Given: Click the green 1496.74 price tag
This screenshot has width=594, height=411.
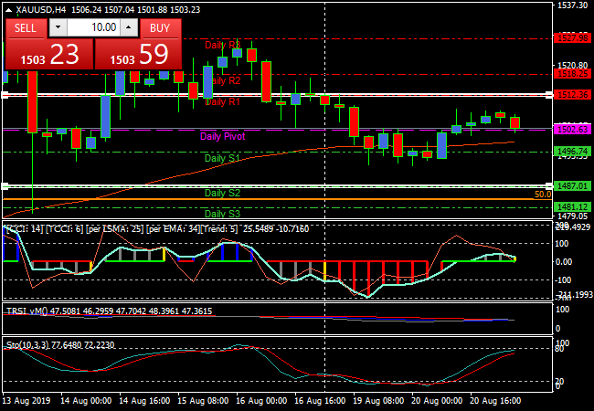Looking at the screenshot, I should (572, 151).
